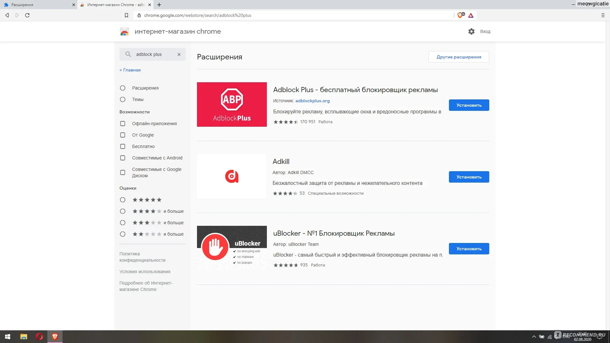This screenshot has height=343, width=610.
Task: Click the Chrome Web Store rainbow logo
Action: point(124,31)
